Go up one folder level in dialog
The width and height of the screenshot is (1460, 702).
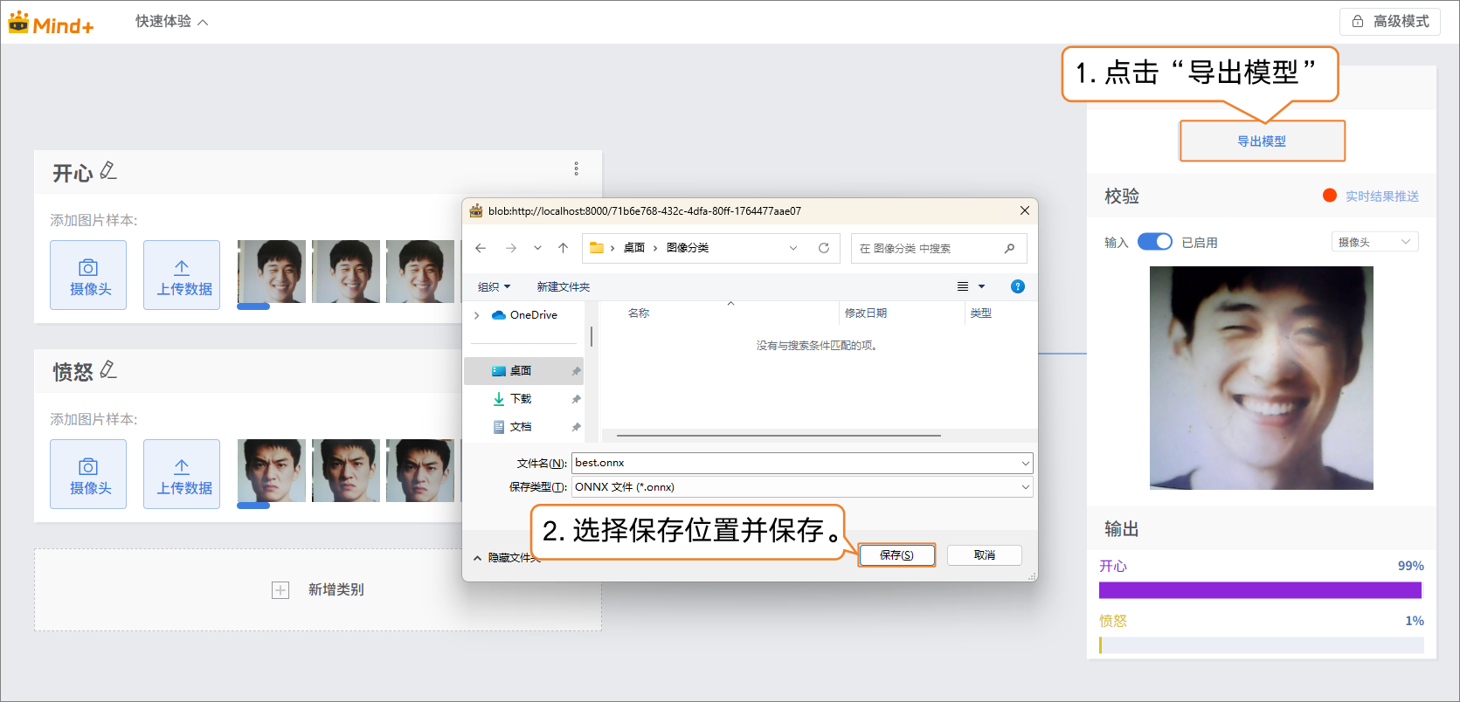click(x=564, y=248)
